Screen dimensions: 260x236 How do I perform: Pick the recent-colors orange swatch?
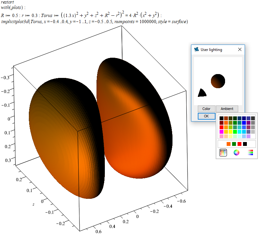(x=229, y=144)
